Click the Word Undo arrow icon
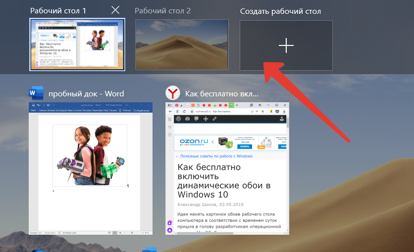Screen dimensions: 414x252 tap(38, 105)
